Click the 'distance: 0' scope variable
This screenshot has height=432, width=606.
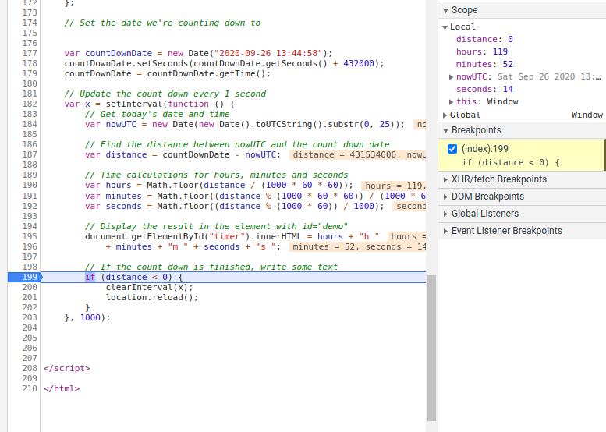pyautogui.click(x=484, y=39)
